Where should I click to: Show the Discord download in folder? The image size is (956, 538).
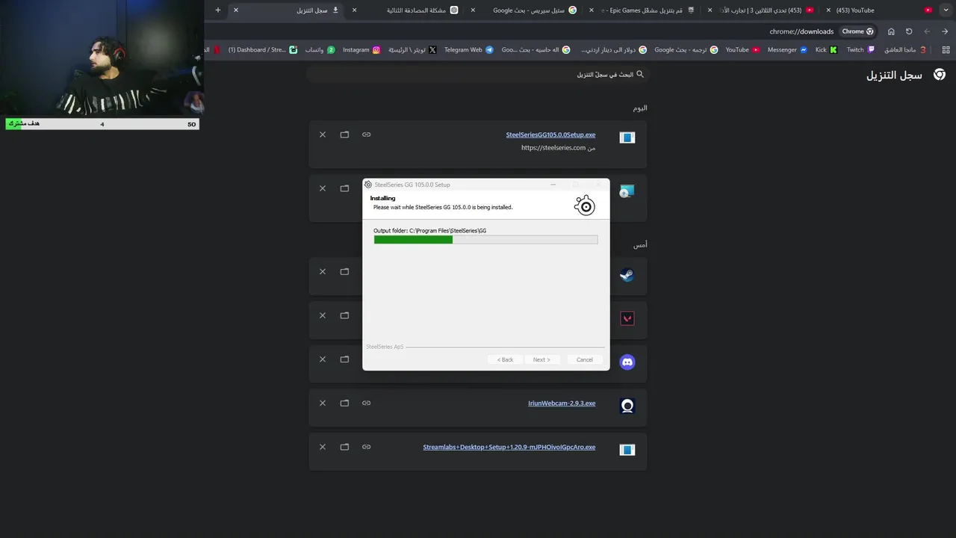(x=344, y=359)
